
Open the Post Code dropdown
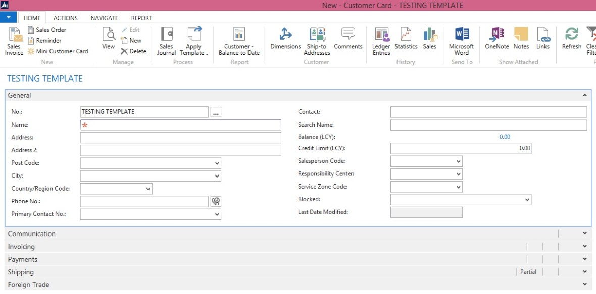[217, 163]
